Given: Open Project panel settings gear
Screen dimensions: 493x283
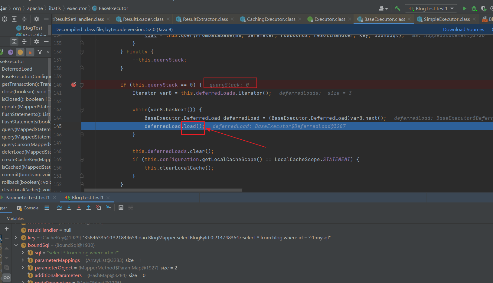Looking at the screenshot, I should pyautogui.click(x=37, y=19).
